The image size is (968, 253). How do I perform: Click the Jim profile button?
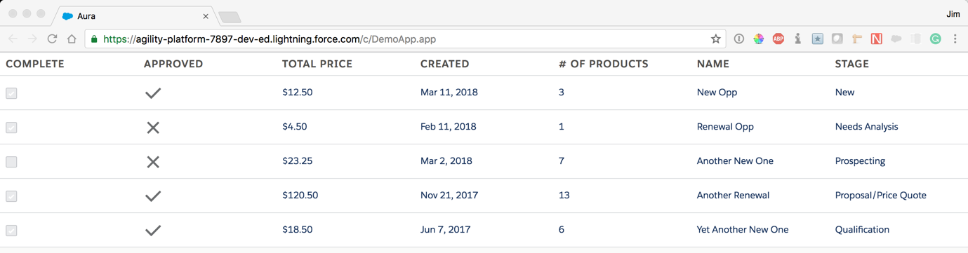[x=953, y=14]
